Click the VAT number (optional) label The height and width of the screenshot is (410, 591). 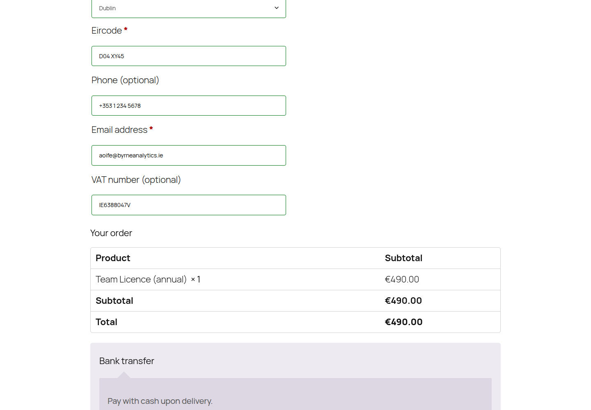pyautogui.click(x=136, y=180)
